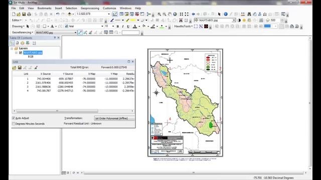Click the Add Data button
321x180 pixels.
70,14
